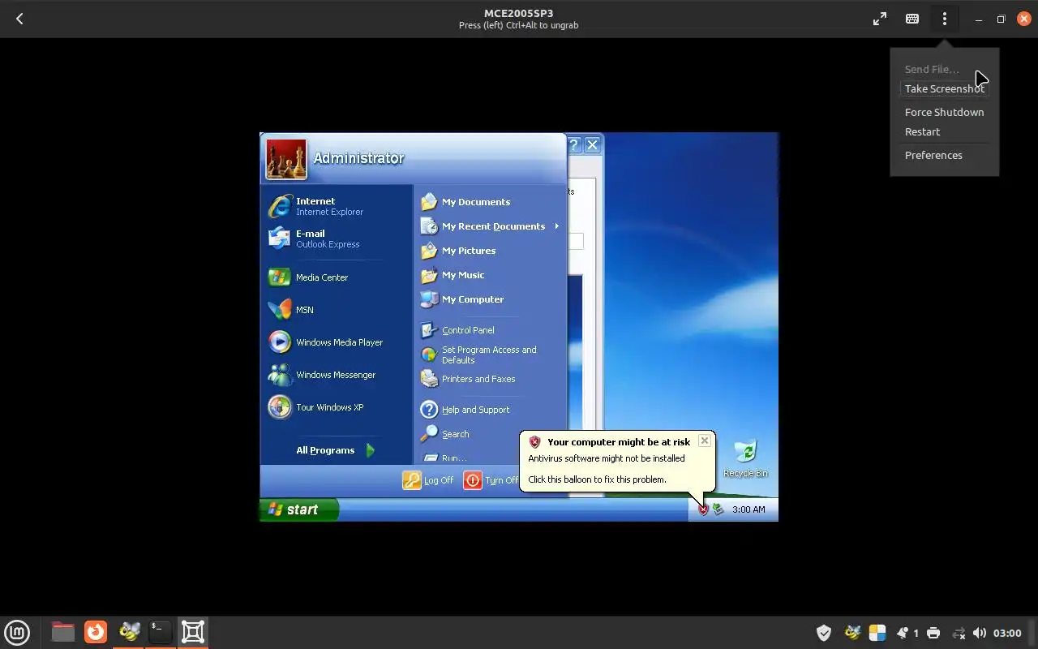
Task: Expand All Programs list
Action: pos(336,450)
